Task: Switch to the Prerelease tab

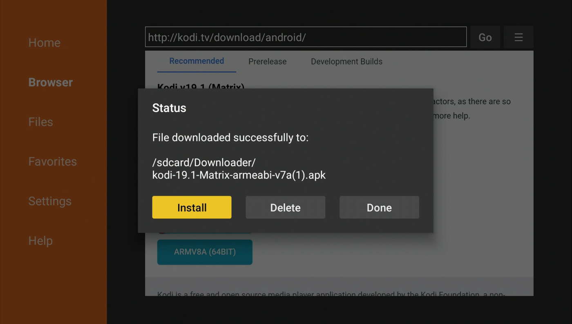Action: click(268, 62)
